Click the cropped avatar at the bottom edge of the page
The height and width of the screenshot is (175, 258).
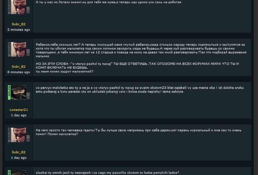(18, 172)
